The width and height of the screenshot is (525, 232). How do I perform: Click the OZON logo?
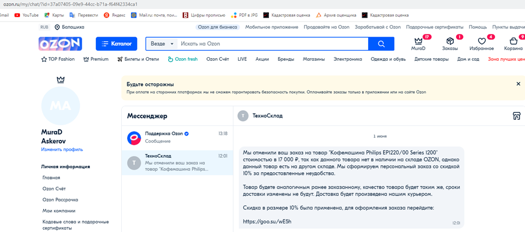click(x=60, y=44)
